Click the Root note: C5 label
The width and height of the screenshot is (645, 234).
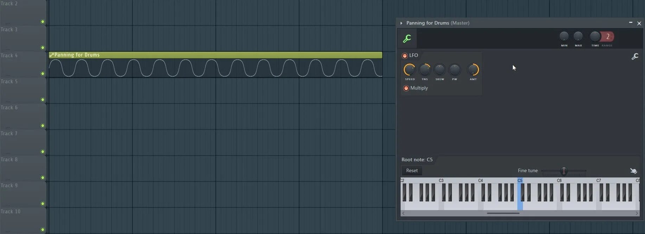pos(417,160)
